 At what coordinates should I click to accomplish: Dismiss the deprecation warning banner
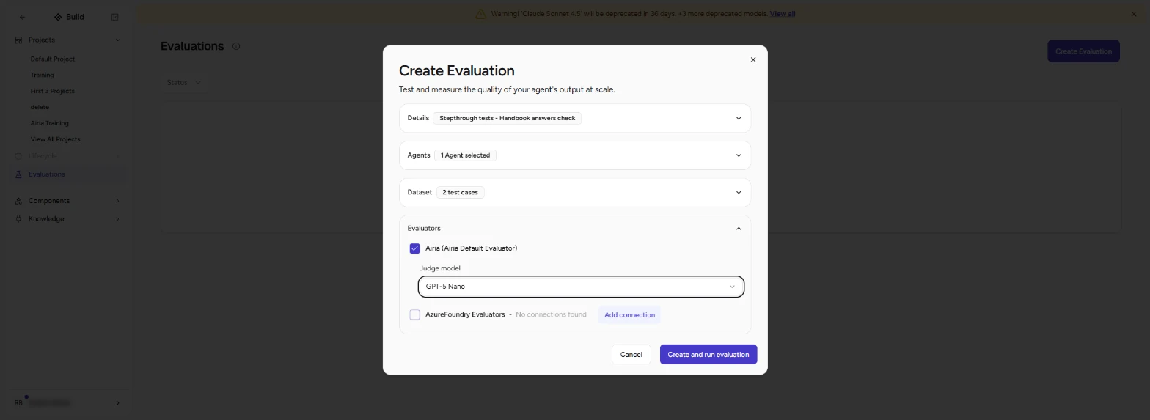[x=1134, y=14]
